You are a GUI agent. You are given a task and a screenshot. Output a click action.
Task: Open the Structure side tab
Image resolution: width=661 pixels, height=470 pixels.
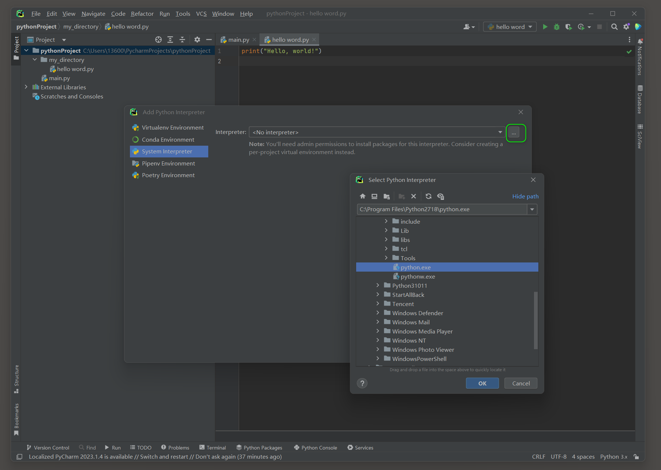pyautogui.click(x=16, y=379)
